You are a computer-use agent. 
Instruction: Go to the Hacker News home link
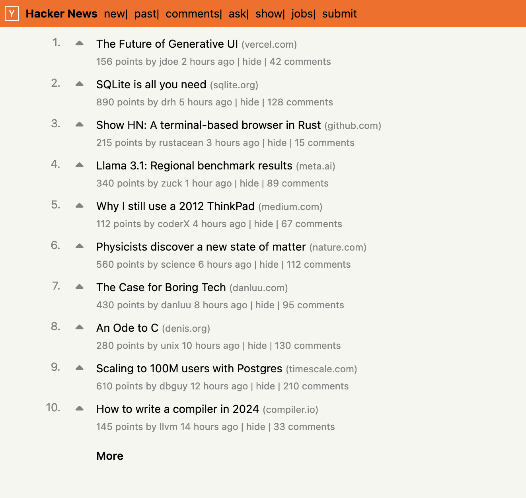62,14
